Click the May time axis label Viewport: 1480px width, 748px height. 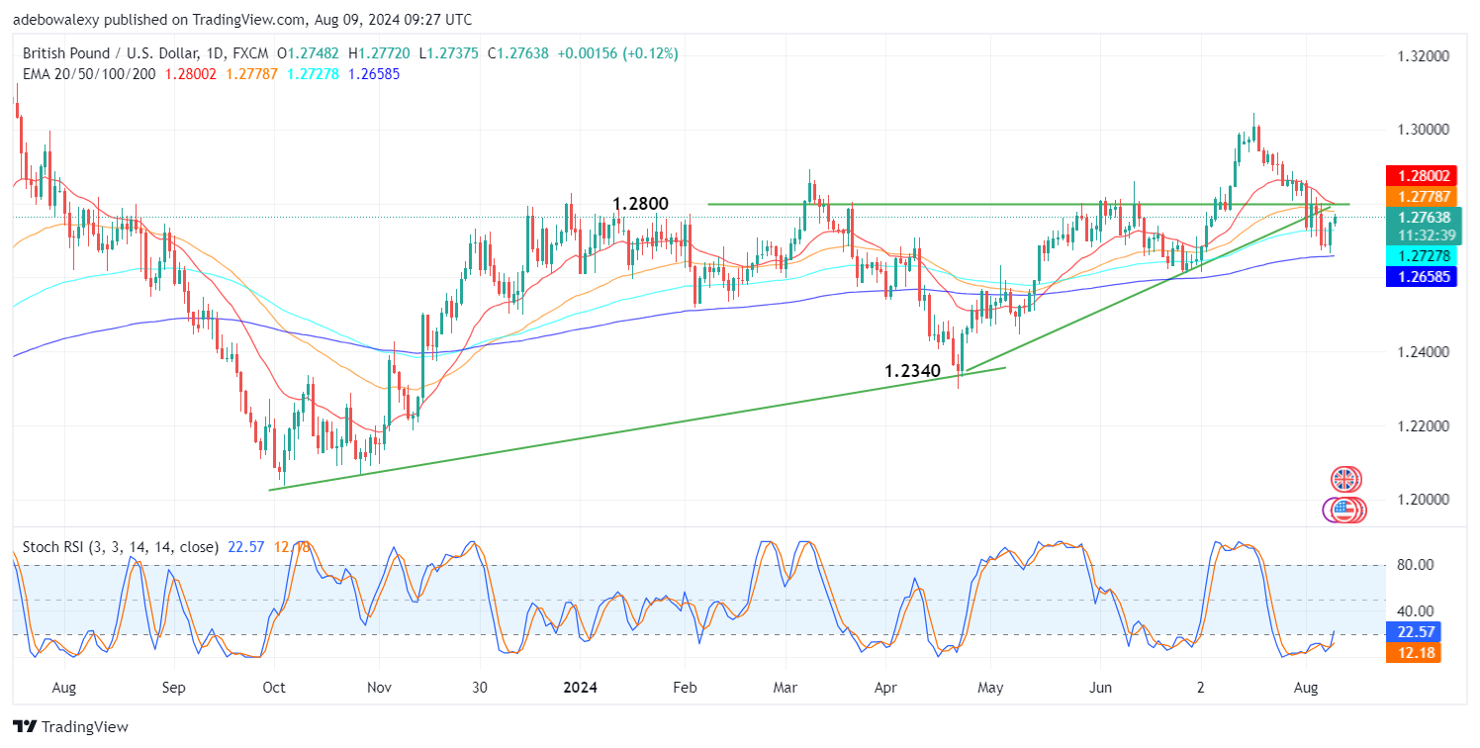[990, 687]
